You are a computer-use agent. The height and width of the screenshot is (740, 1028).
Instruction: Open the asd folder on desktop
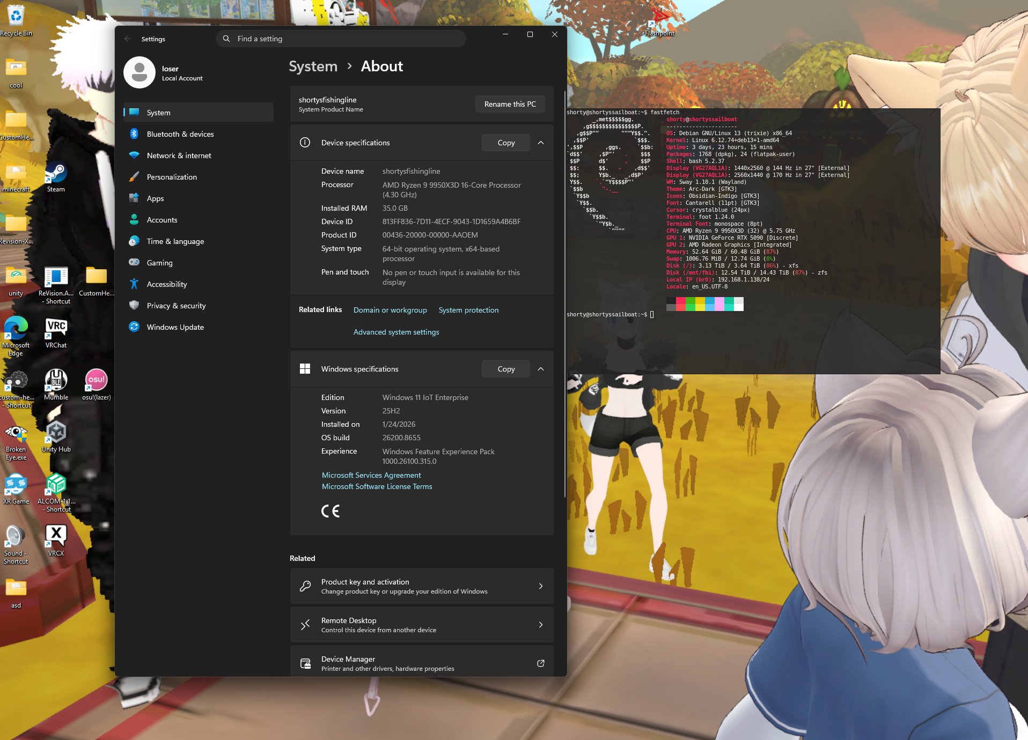[16, 593]
